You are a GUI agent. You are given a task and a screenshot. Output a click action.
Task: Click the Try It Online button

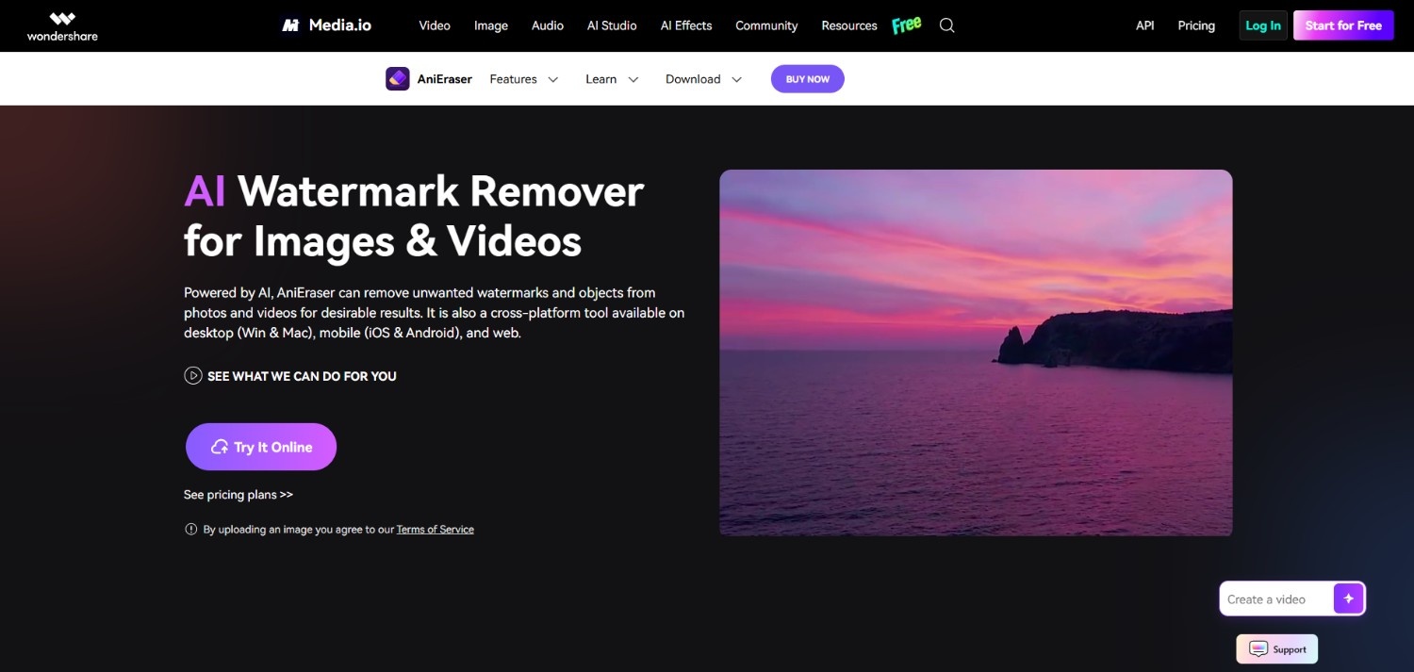tap(261, 447)
